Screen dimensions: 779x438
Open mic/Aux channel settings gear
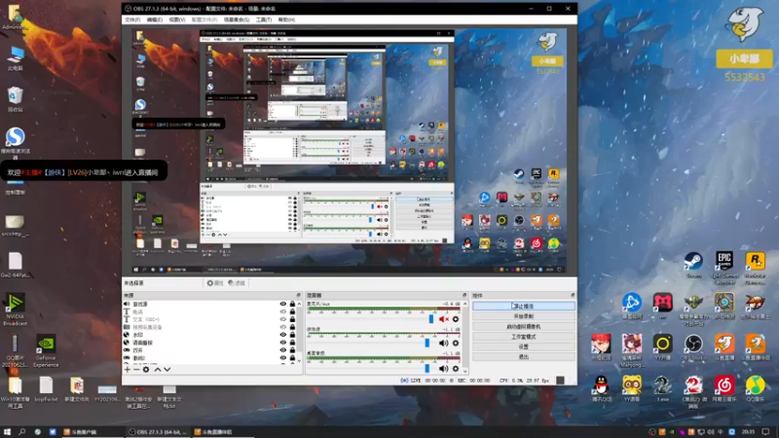pos(456,319)
